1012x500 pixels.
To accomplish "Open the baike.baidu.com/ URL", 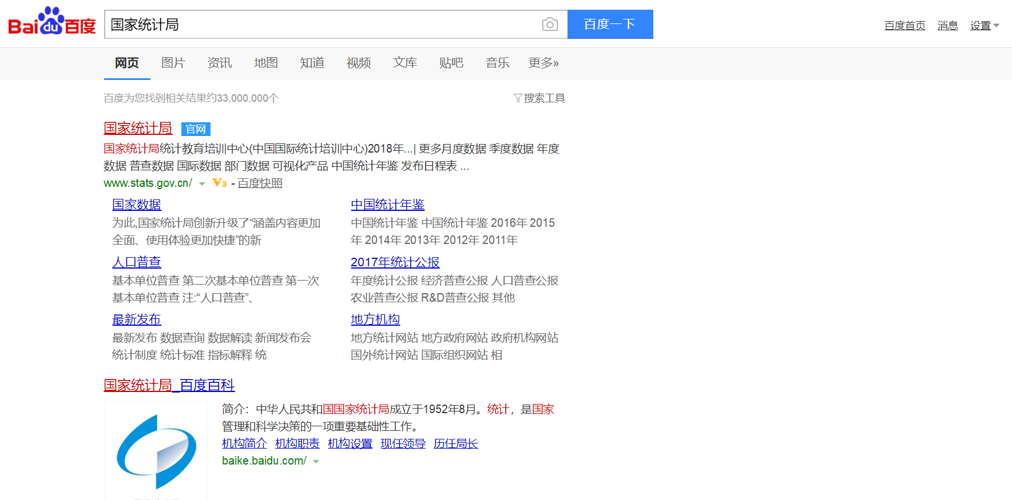I will 264,461.
